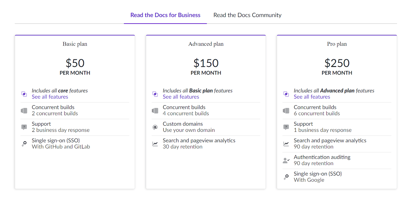This screenshot has height=197, width=415.
Task: Click the analytics chart icon in Advanced plan
Action: [155, 144]
